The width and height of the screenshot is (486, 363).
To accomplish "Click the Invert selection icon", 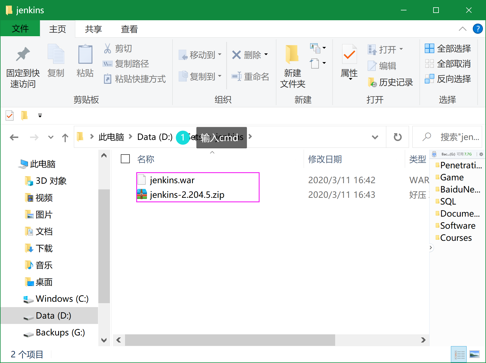I will pos(430,79).
